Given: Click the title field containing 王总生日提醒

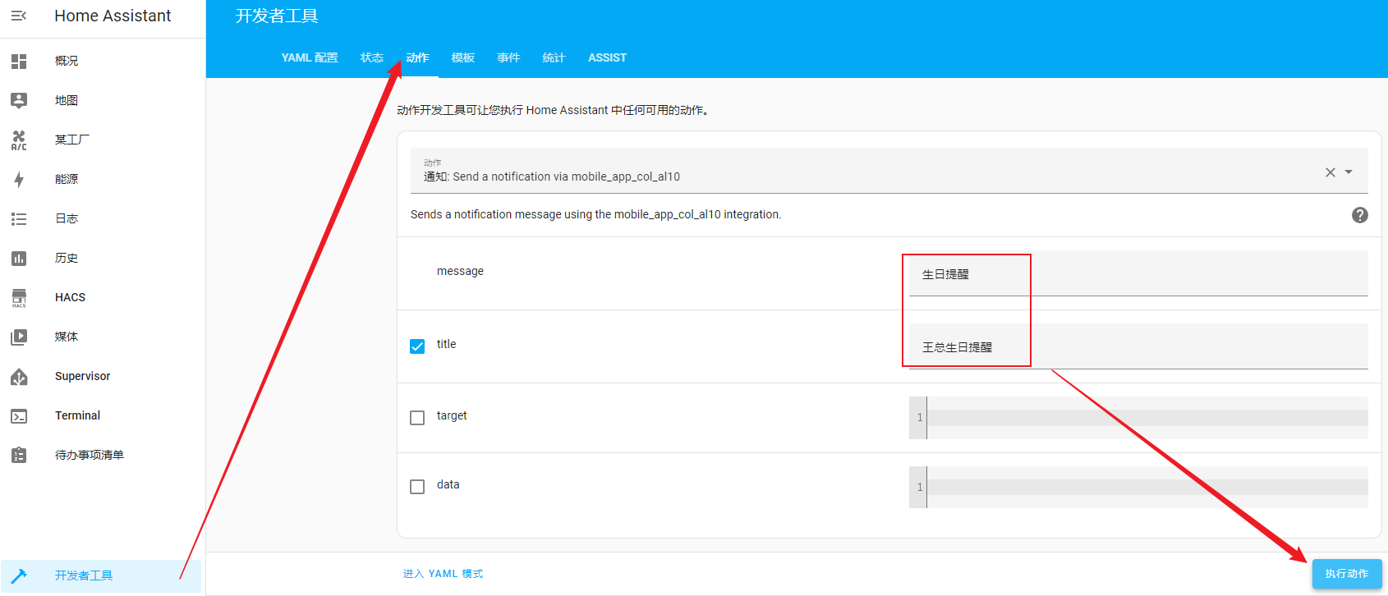Looking at the screenshot, I should pyautogui.click(x=1138, y=346).
